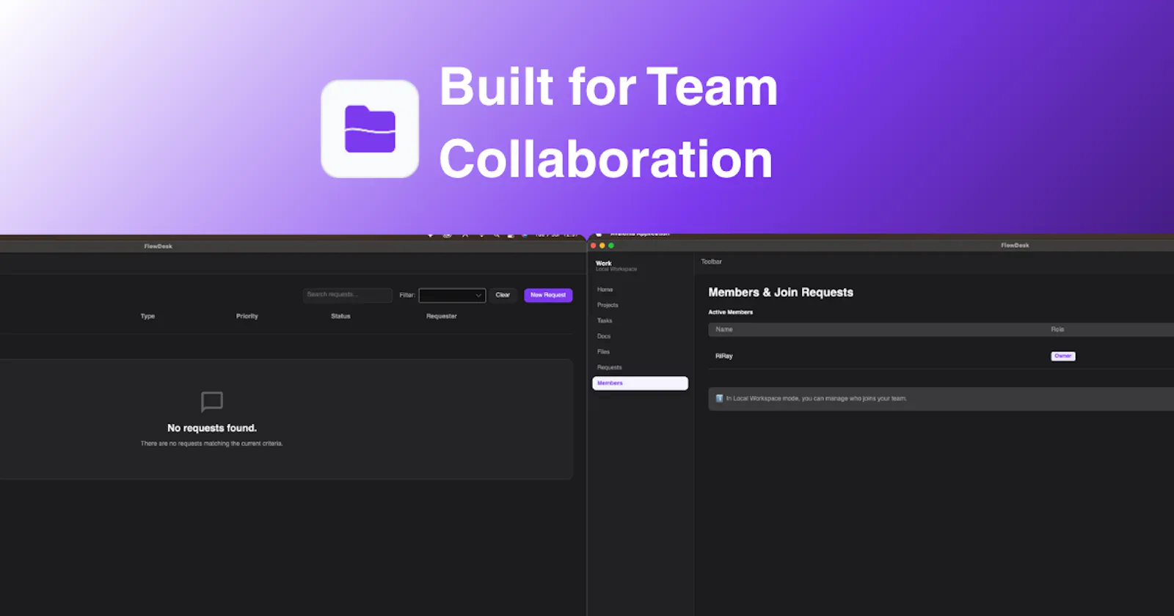Click the yellow minimize button of right window

[602, 246]
